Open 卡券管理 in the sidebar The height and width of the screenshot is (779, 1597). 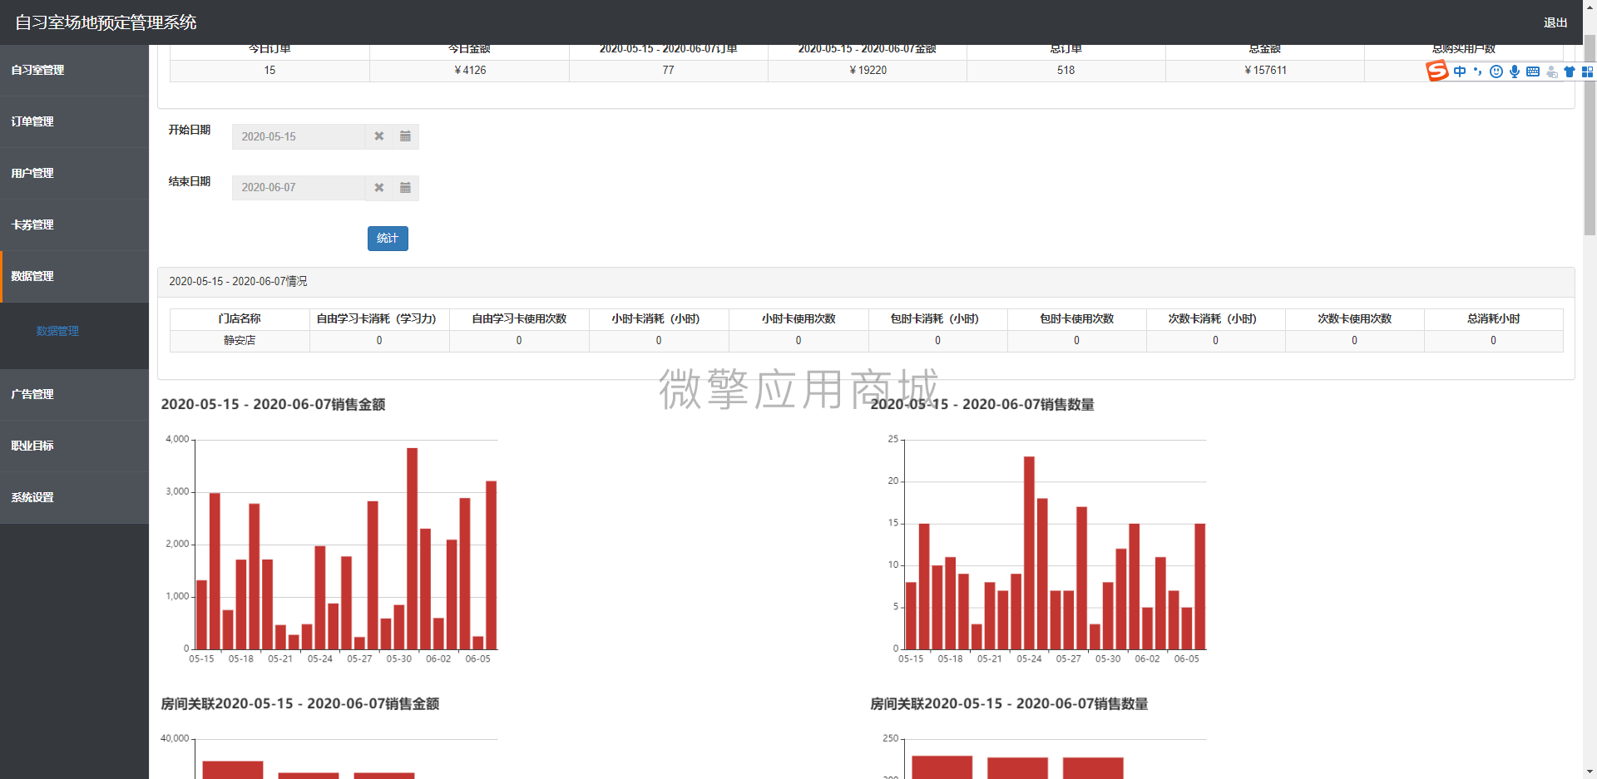point(74,224)
